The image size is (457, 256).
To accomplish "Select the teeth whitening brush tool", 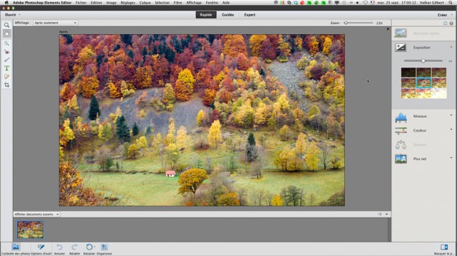I will click(x=6, y=60).
